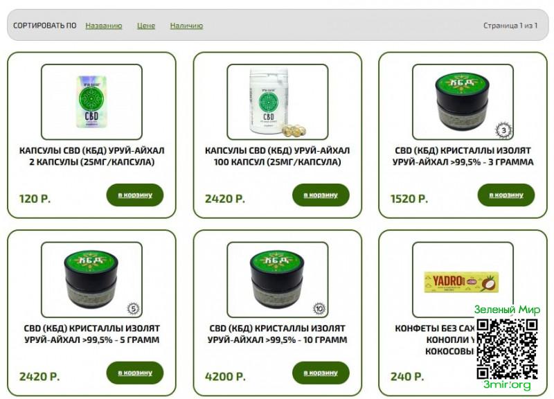Open the YADRO coconut candy image
Viewport: 554px width, 399px height.
point(463,280)
